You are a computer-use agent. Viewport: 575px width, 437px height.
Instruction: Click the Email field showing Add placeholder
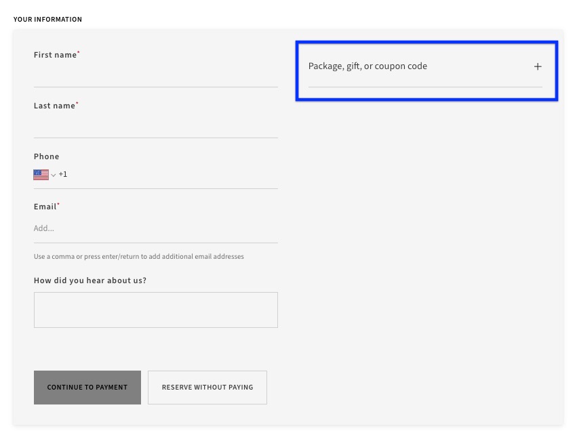point(156,228)
